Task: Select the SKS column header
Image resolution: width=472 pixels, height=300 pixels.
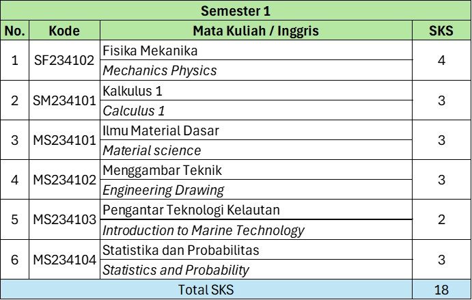Action: pyautogui.click(x=441, y=31)
